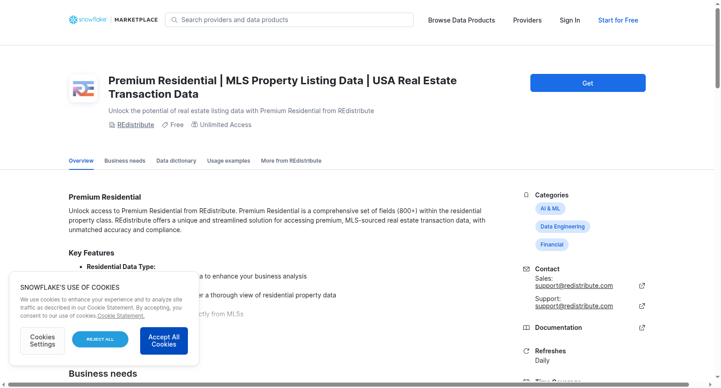Open the REdistribute provider link

click(x=136, y=125)
